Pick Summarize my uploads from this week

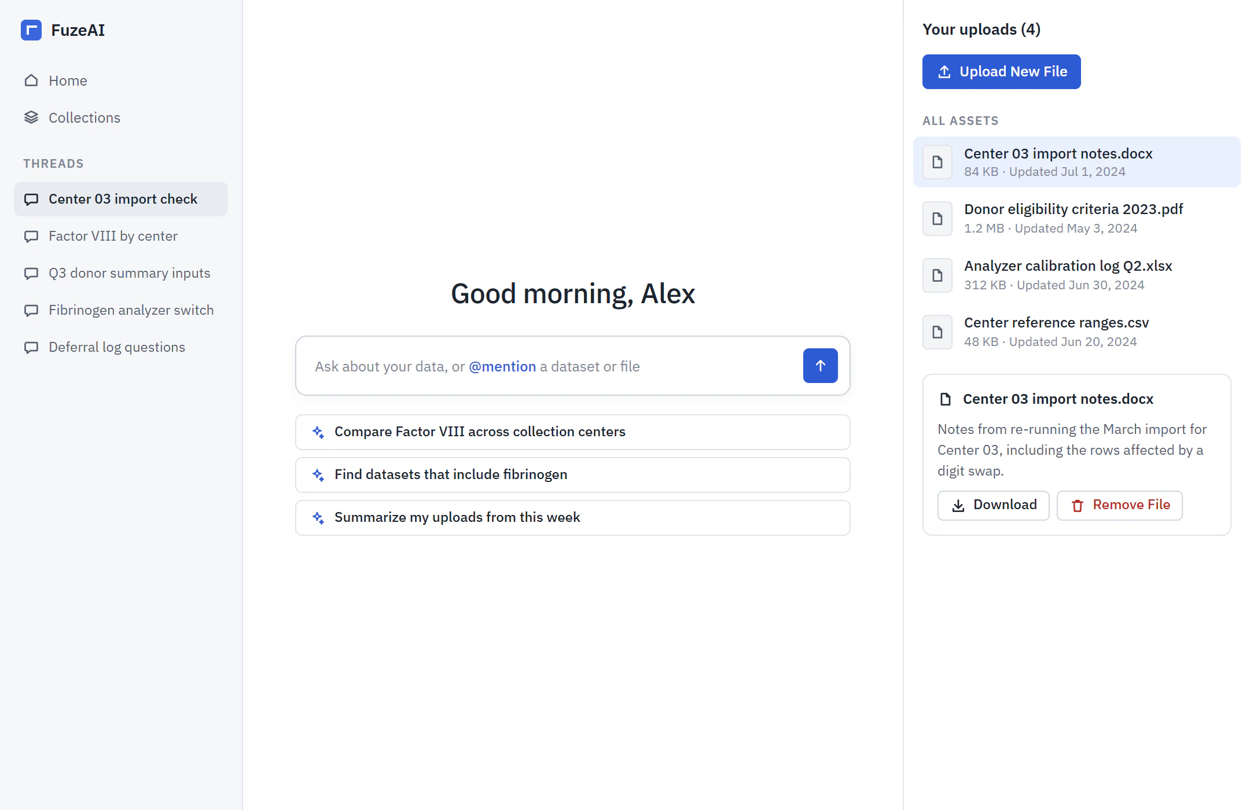coord(572,517)
